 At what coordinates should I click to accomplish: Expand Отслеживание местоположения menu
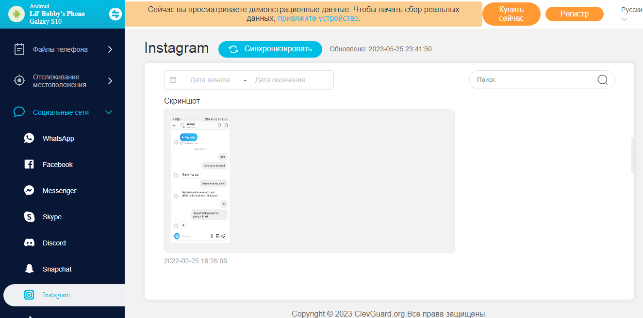tap(110, 81)
